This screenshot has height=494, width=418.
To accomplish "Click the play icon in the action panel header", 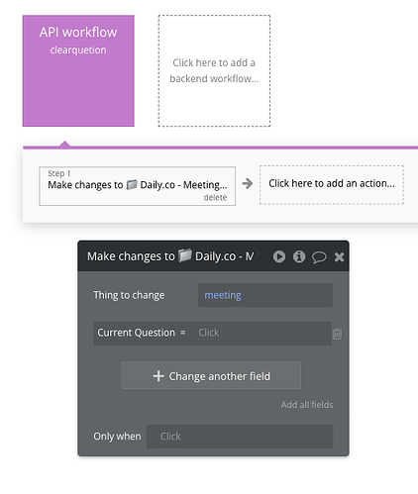I will click(x=279, y=256).
